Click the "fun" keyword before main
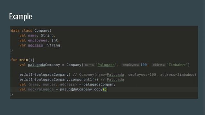This screenshot has width=205, height=115. pyautogui.click(x=14, y=60)
